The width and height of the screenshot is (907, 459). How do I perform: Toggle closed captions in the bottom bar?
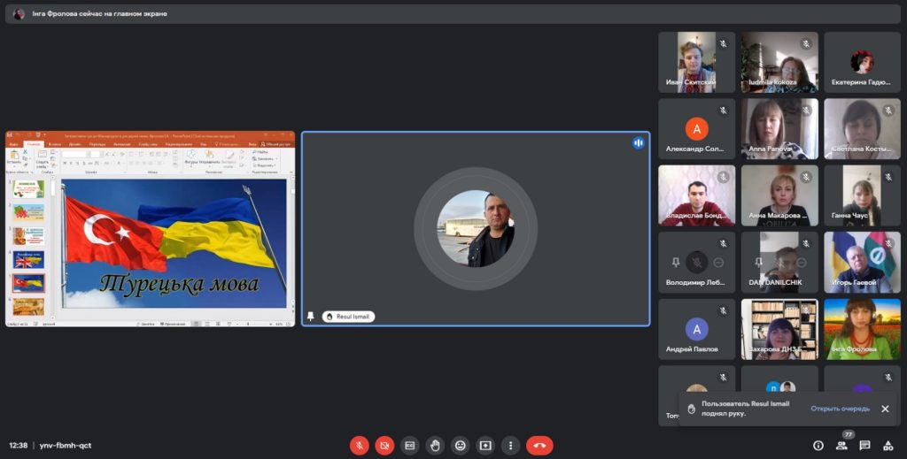coord(409,445)
